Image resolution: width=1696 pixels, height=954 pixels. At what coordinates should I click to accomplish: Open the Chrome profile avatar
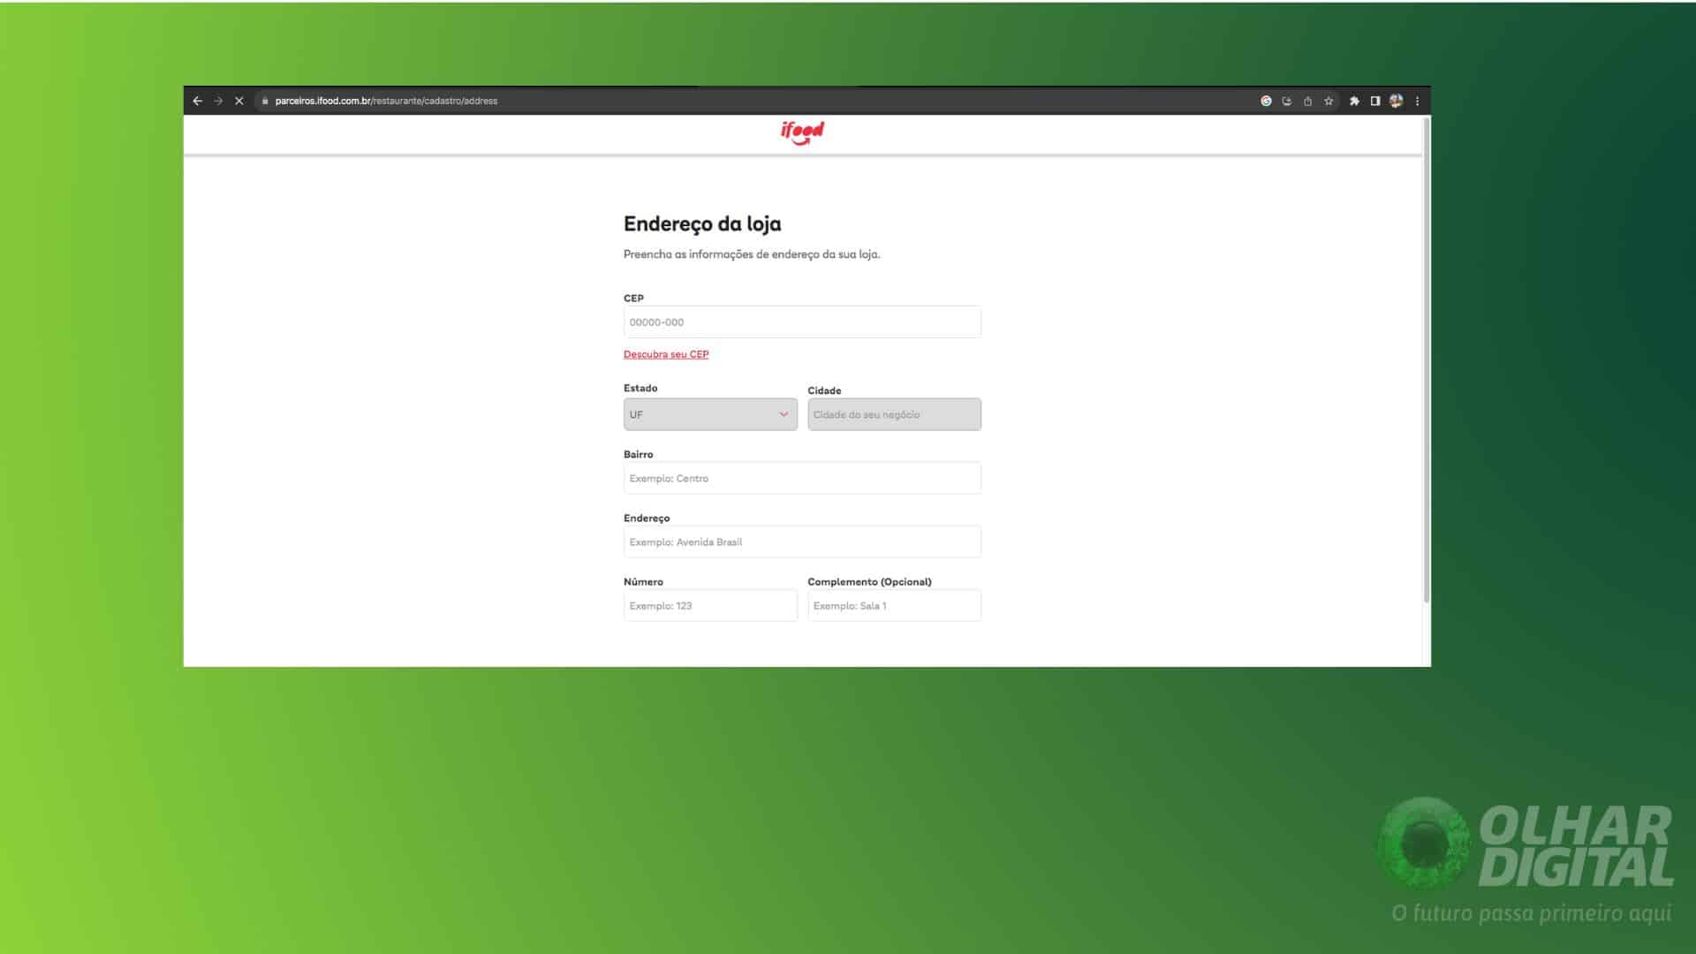click(x=1397, y=101)
